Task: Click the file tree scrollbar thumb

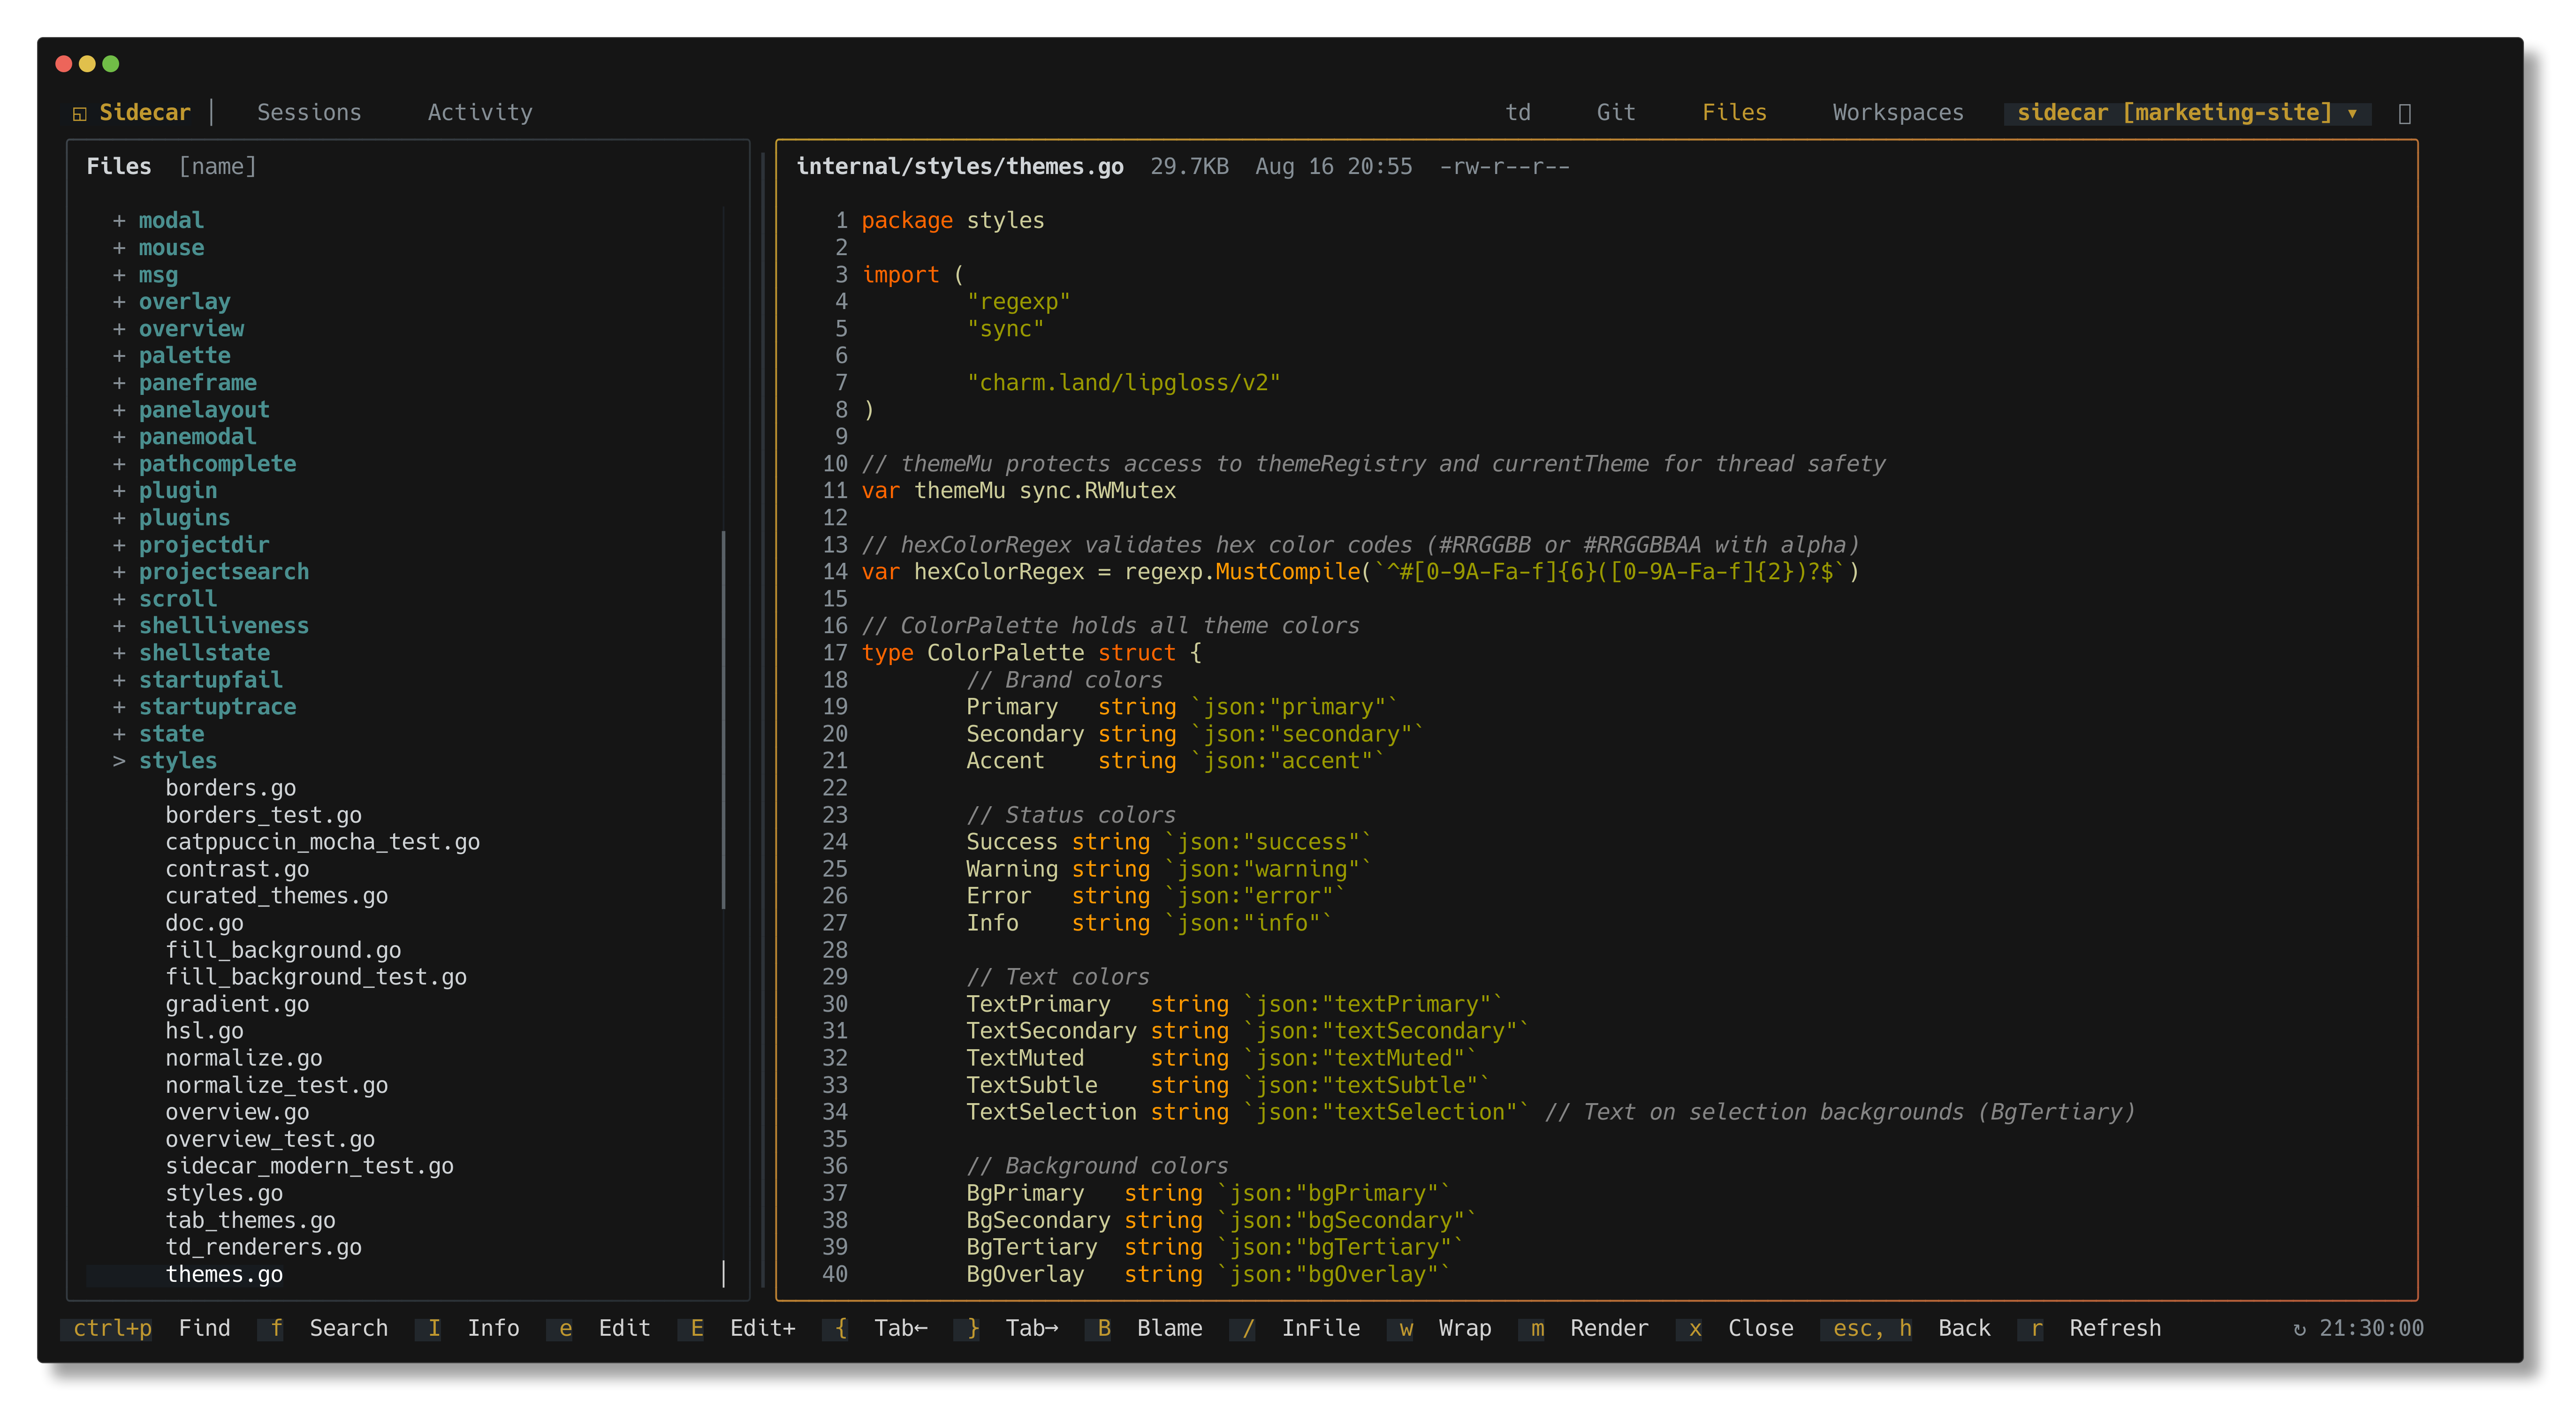Action: (x=723, y=720)
